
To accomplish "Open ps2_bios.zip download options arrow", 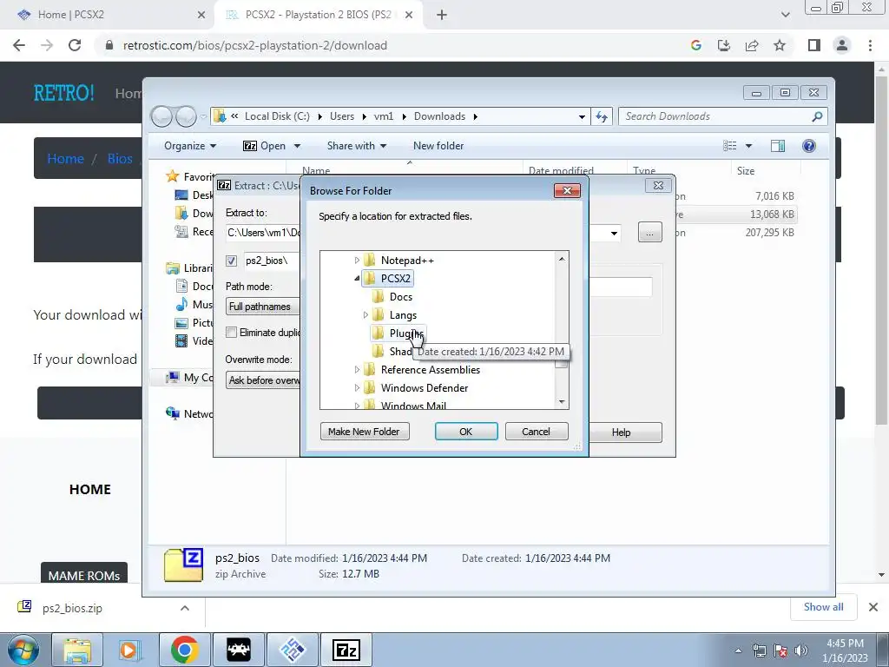I will [x=184, y=608].
